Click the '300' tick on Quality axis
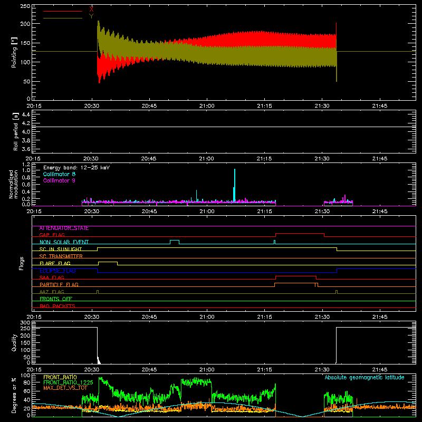 pos(25,323)
